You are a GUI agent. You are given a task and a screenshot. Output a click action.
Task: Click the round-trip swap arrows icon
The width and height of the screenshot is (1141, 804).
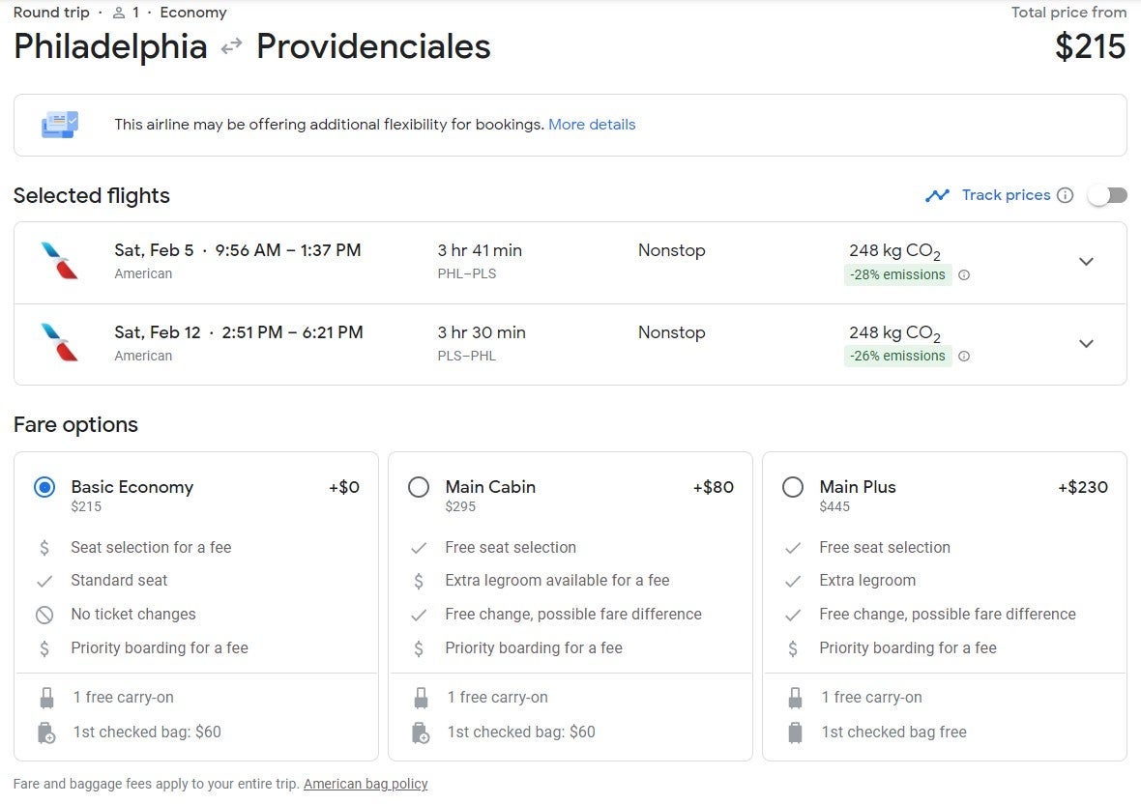pyautogui.click(x=231, y=46)
